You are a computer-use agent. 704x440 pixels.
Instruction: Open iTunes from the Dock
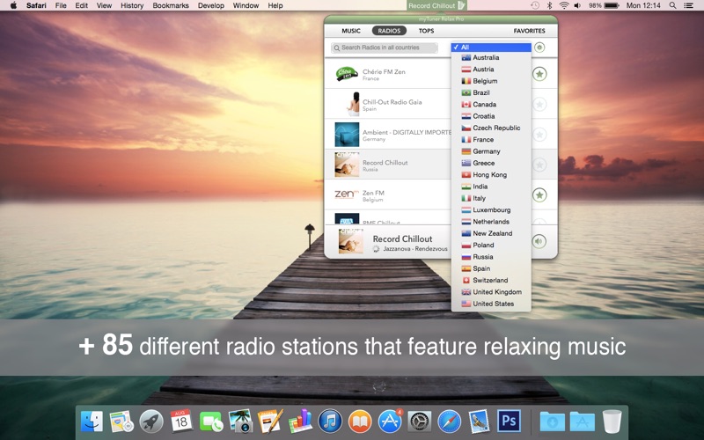(330, 422)
